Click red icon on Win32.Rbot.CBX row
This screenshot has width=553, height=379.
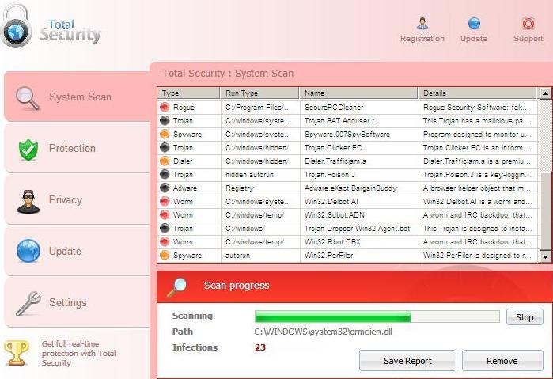[165, 241]
